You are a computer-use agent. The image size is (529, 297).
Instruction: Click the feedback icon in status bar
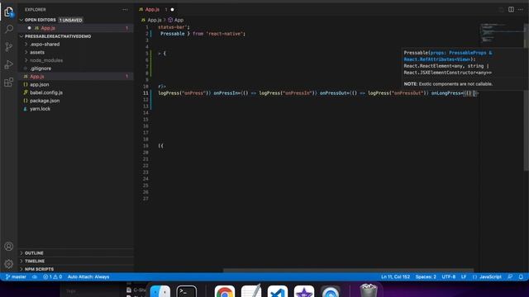point(510,277)
